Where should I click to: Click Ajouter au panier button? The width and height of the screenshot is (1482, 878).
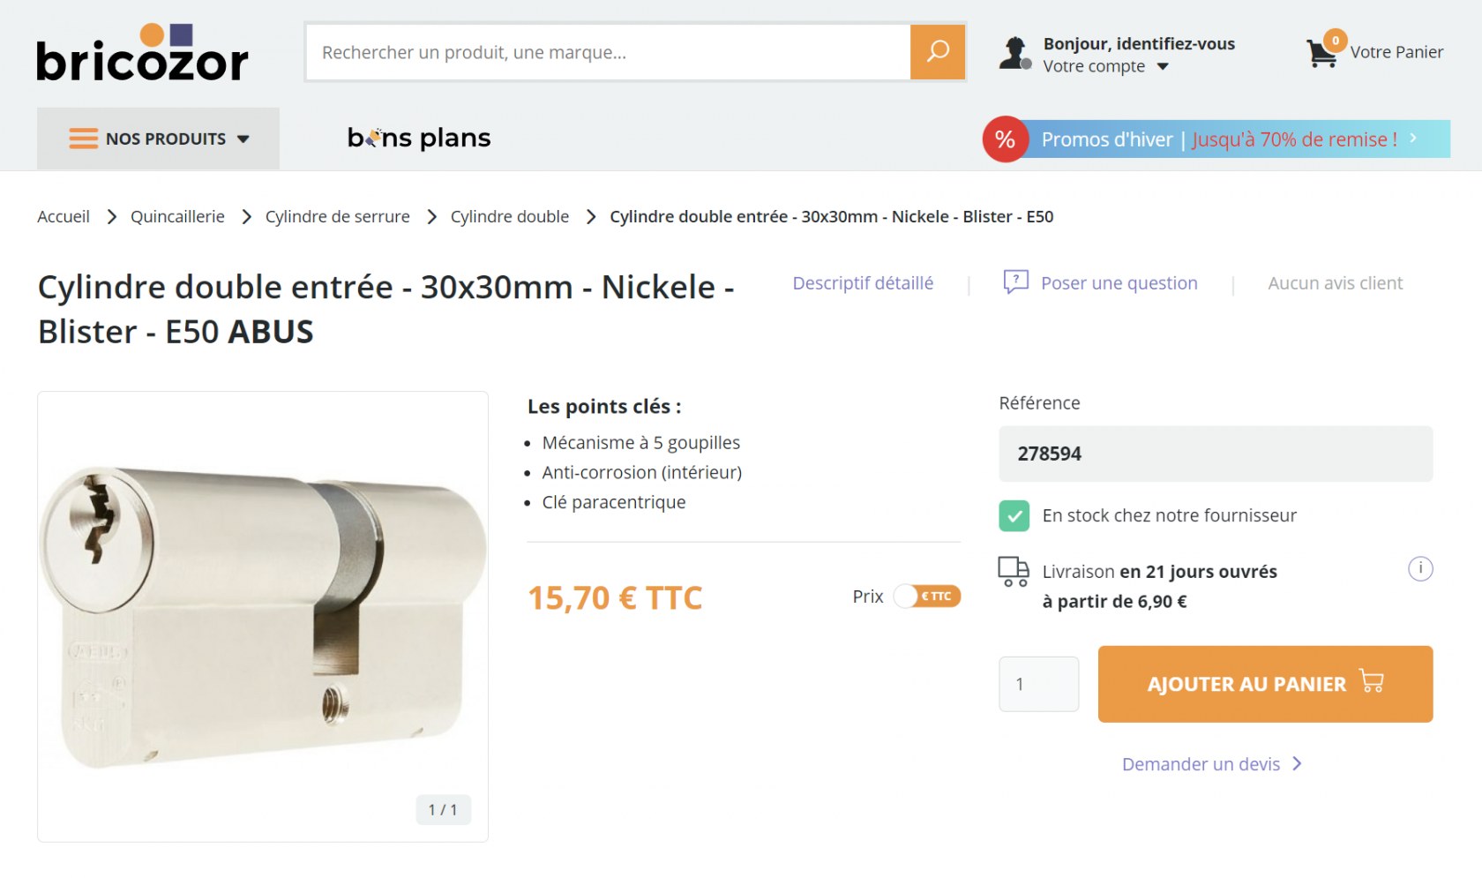[1264, 684]
